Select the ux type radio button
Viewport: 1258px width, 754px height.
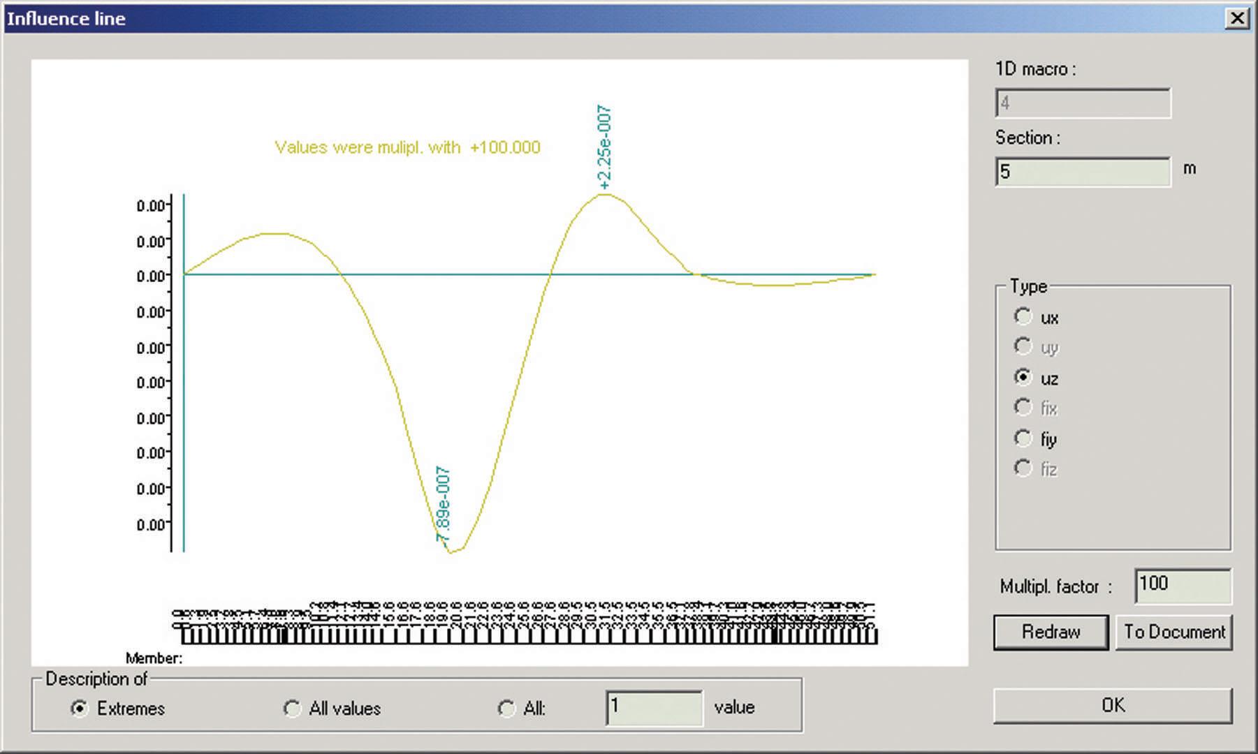pos(1023,317)
